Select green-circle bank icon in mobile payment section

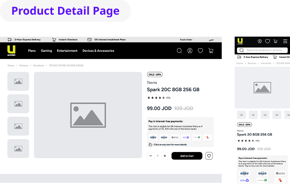pyautogui.click(x=262, y=180)
